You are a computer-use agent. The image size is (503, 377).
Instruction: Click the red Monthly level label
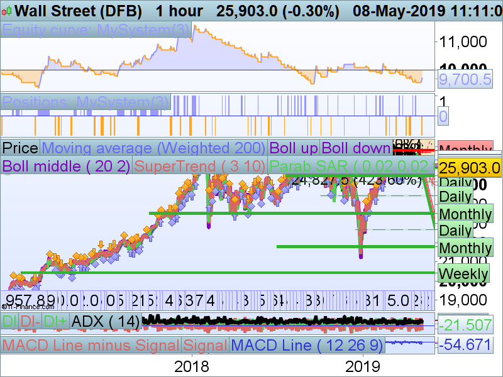click(465, 146)
